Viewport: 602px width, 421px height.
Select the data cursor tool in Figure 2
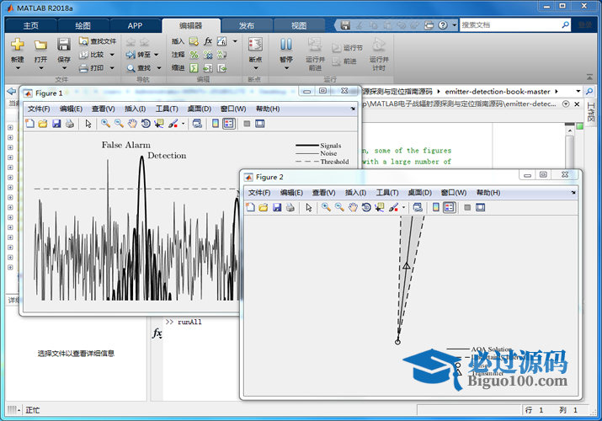click(381, 207)
